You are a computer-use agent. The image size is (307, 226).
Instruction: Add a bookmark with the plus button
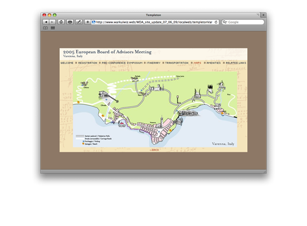click(x=88, y=22)
